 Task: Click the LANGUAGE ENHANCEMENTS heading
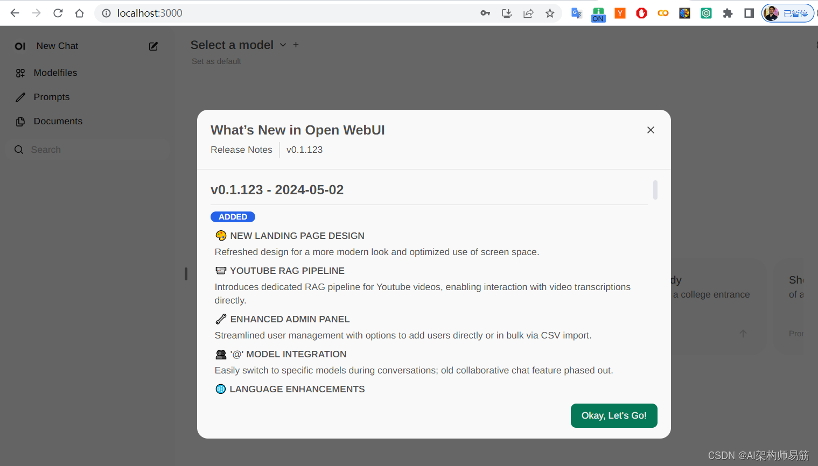click(x=297, y=389)
